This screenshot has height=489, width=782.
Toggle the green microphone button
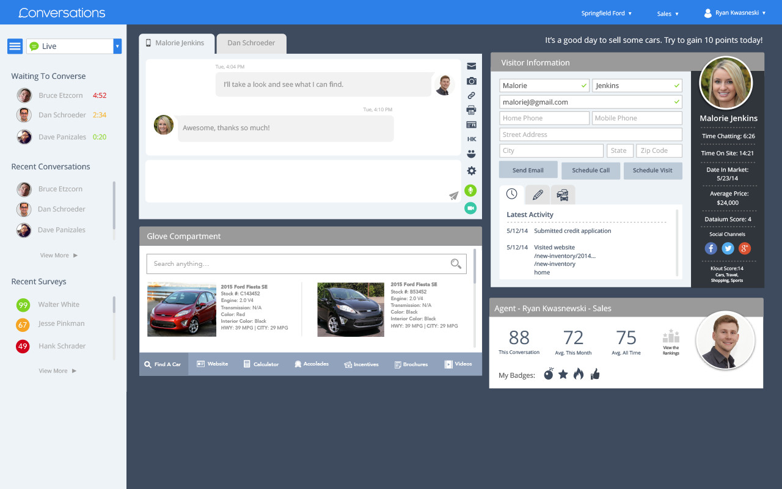(x=470, y=191)
